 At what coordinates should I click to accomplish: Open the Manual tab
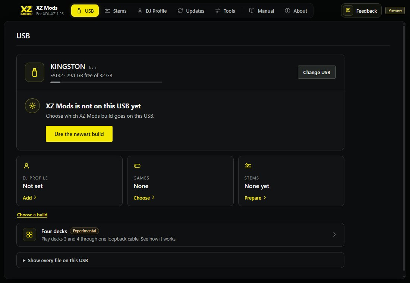tap(262, 11)
